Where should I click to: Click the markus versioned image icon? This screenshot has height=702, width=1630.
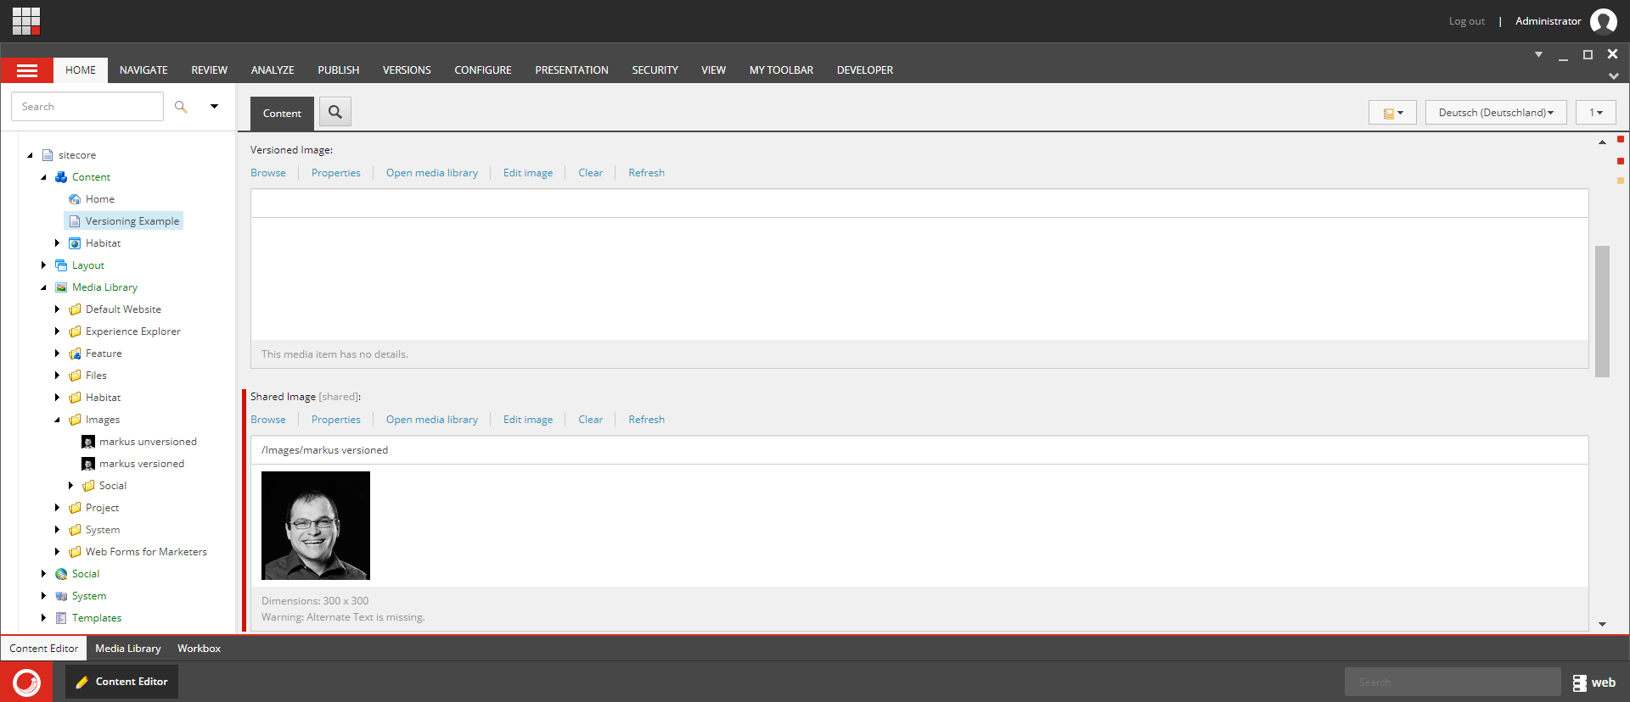point(88,464)
